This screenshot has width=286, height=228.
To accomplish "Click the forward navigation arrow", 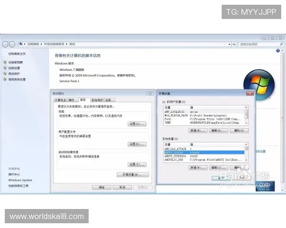I will point(12,44).
